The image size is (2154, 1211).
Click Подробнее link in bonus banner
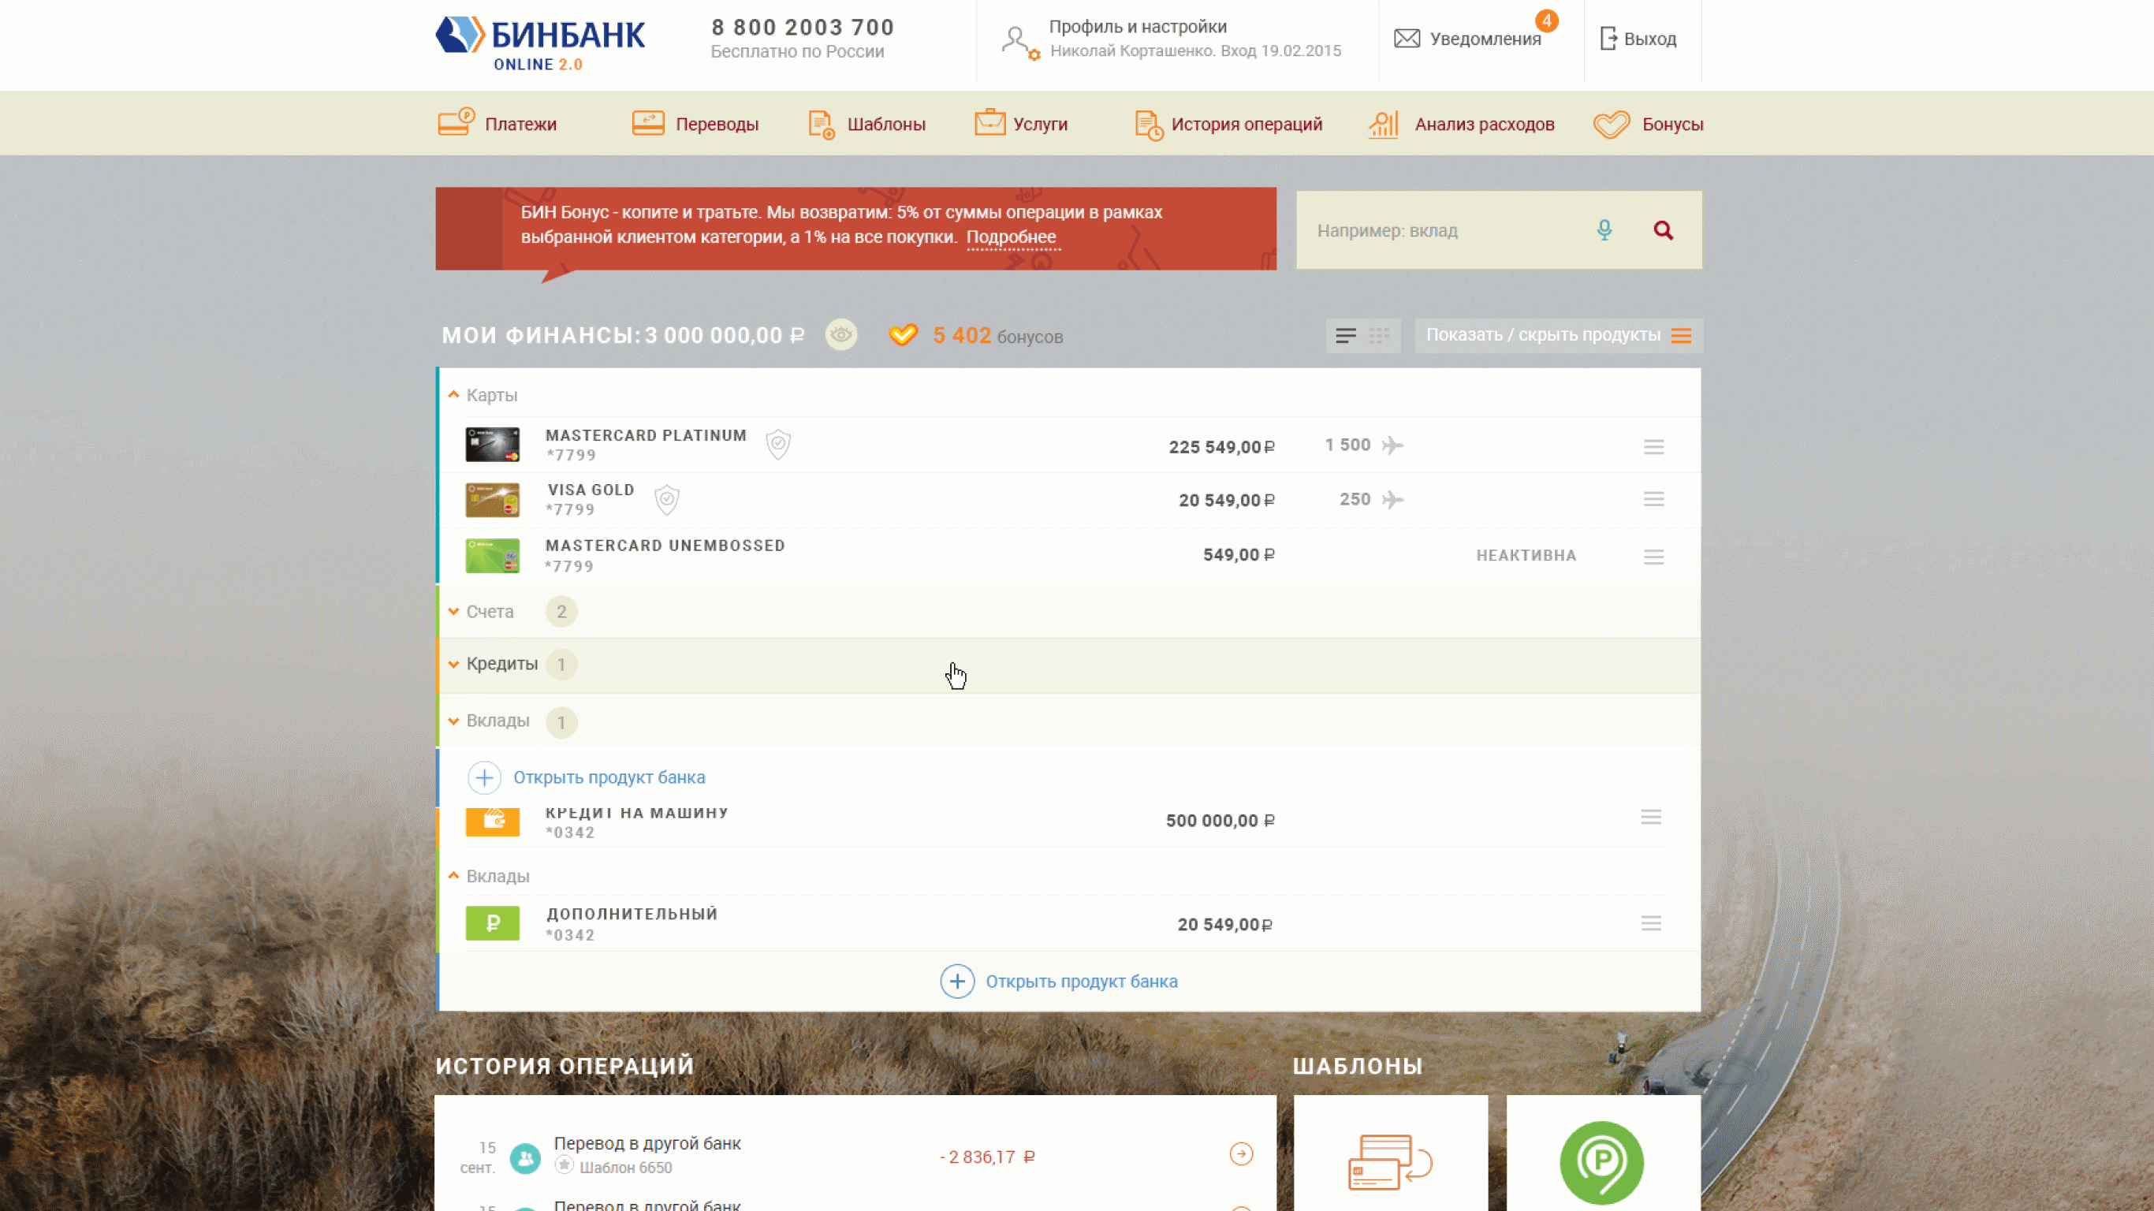click(1011, 237)
